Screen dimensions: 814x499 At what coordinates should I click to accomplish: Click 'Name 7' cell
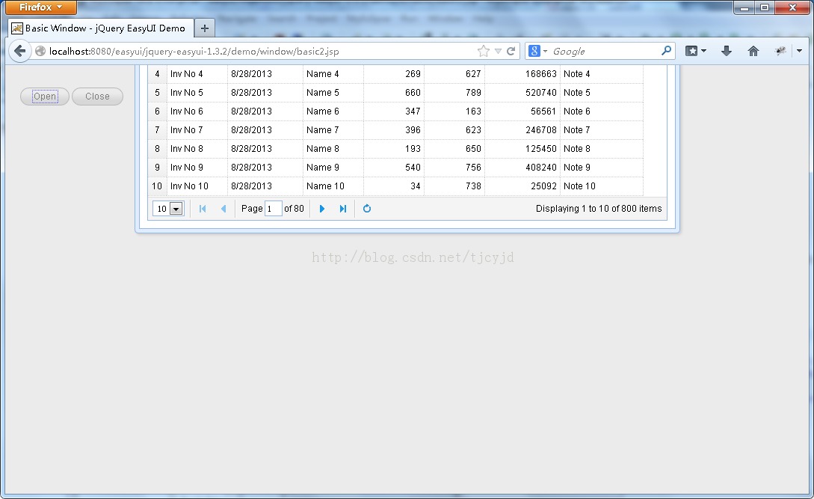(x=333, y=130)
